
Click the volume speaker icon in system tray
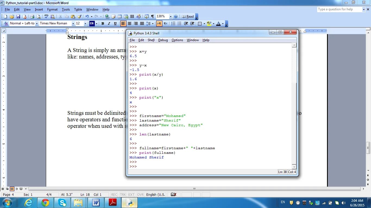(344, 203)
